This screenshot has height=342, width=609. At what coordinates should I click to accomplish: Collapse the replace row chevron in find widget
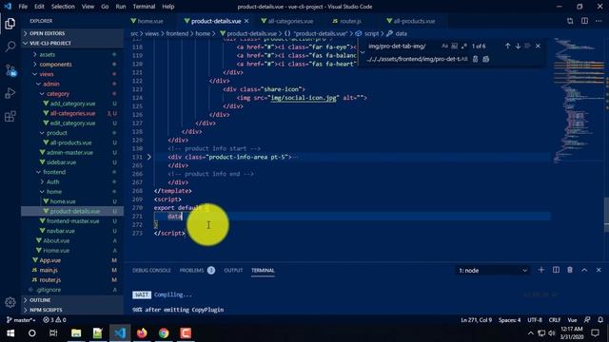point(362,52)
